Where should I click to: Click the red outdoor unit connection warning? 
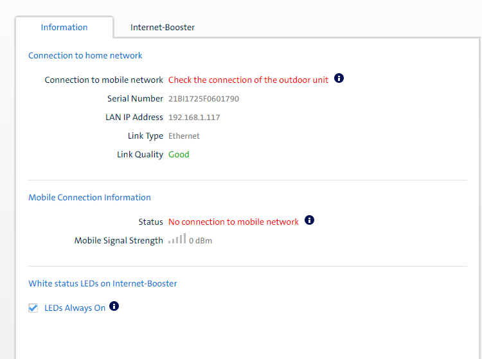click(248, 80)
